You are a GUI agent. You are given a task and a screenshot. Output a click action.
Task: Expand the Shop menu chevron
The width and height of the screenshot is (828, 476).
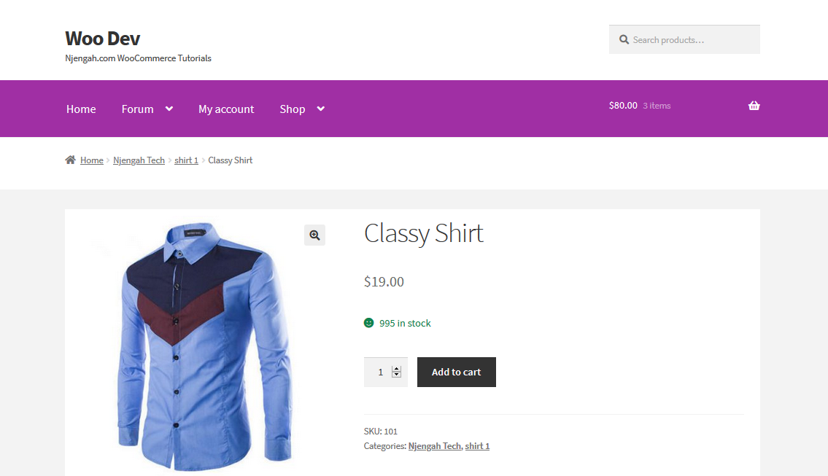(320, 109)
